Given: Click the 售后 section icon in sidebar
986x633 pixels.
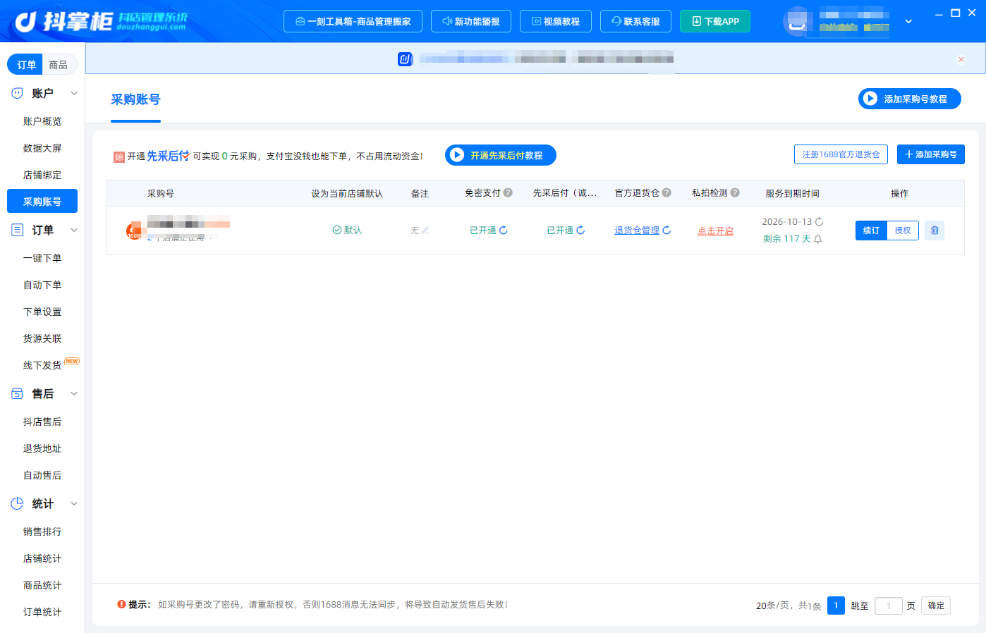Looking at the screenshot, I should [x=17, y=393].
